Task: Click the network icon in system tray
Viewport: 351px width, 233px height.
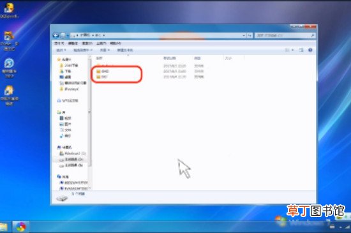Action: 347,227
